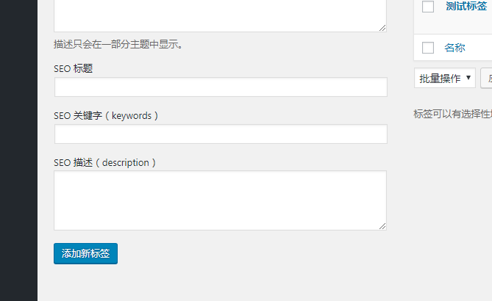Viewport: 492px width, 301px height.
Task: Click the SEO 关键字 (keywords) label
Action: [106, 115]
